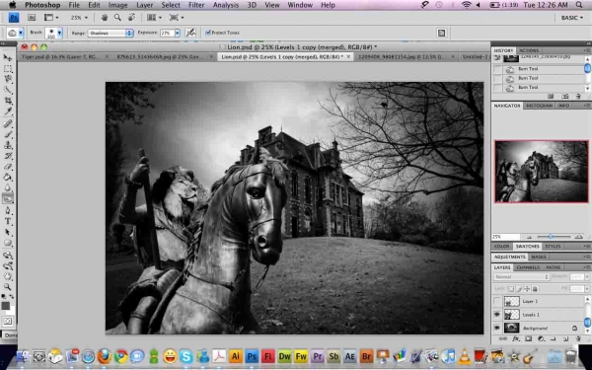Viewport: 592px width, 370px height.
Task: Enable airbrush mode in options bar
Action: [x=190, y=33]
